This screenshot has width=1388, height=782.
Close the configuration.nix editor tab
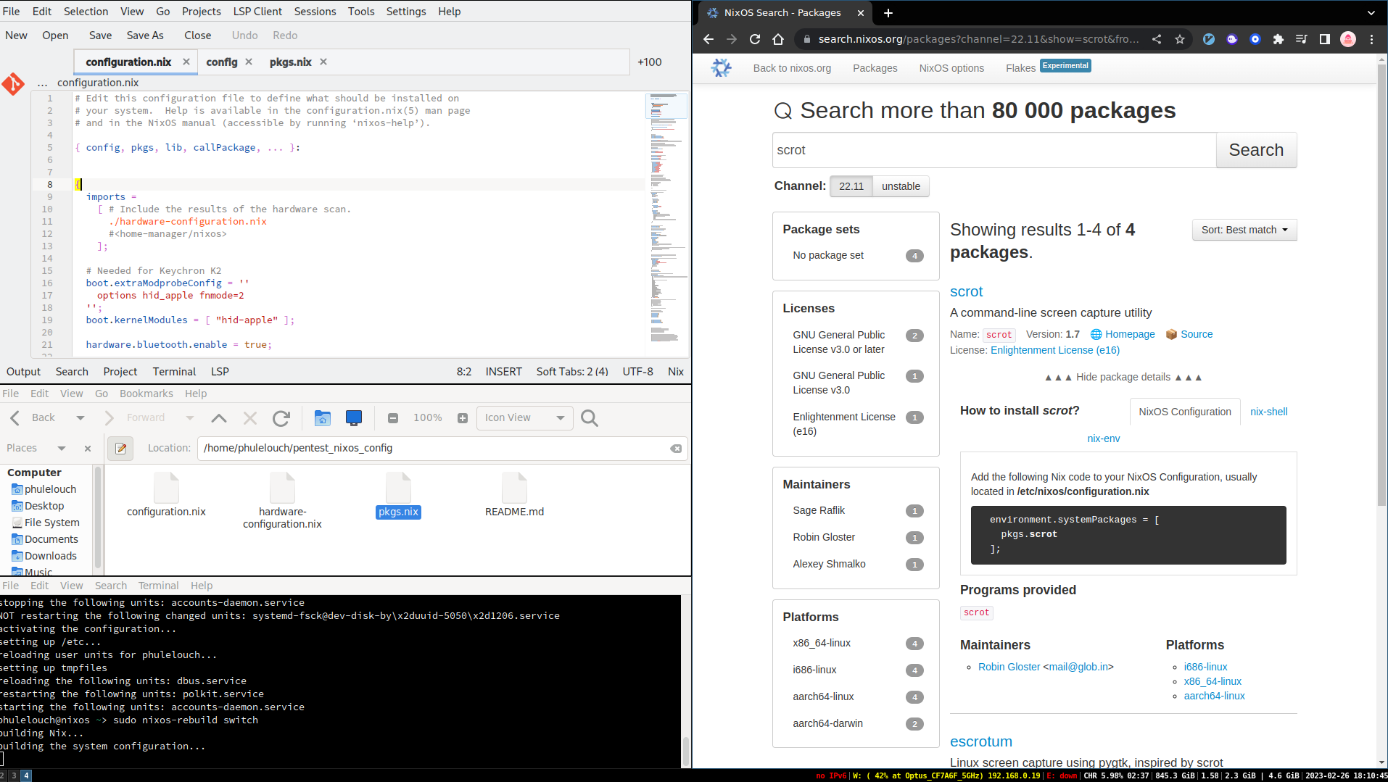coord(186,62)
